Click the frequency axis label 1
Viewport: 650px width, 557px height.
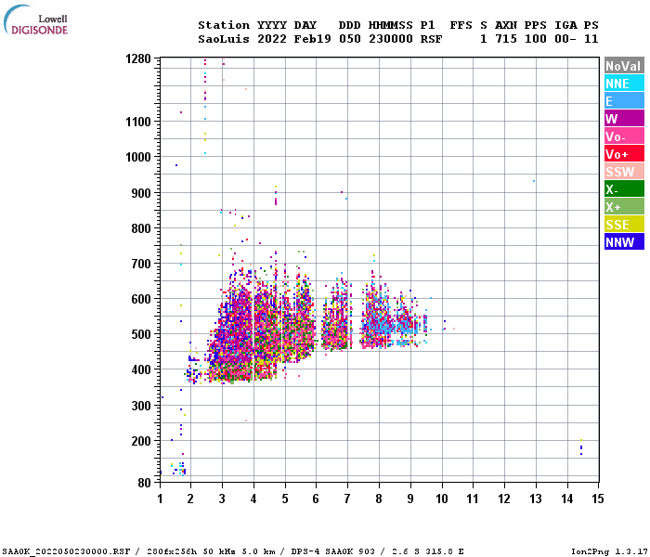(160, 499)
